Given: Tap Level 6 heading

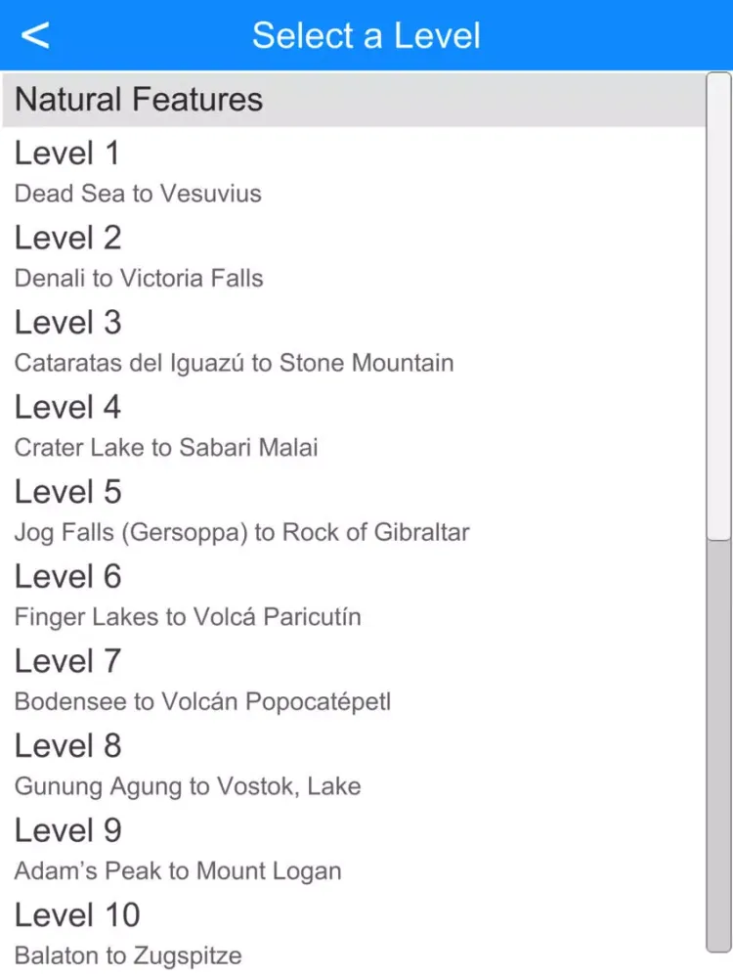Looking at the screenshot, I should [x=67, y=577].
